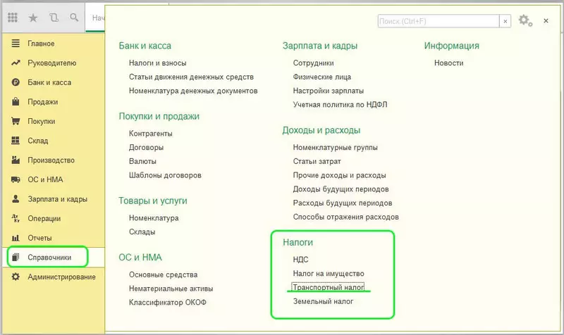Click the Операции Дт/Кт icon
Image resolution: width=564 pixels, height=335 pixels.
16,218
